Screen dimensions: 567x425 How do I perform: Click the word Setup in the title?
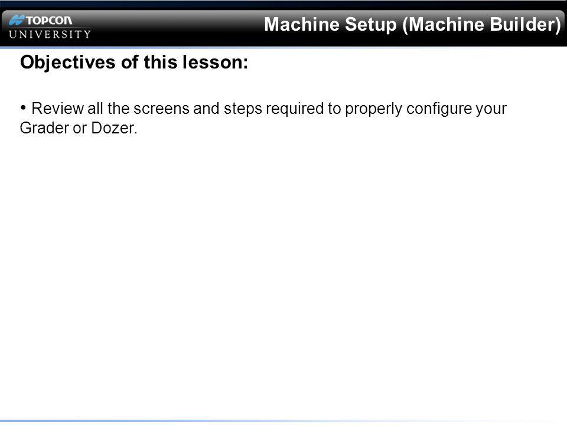click(x=371, y=25)
